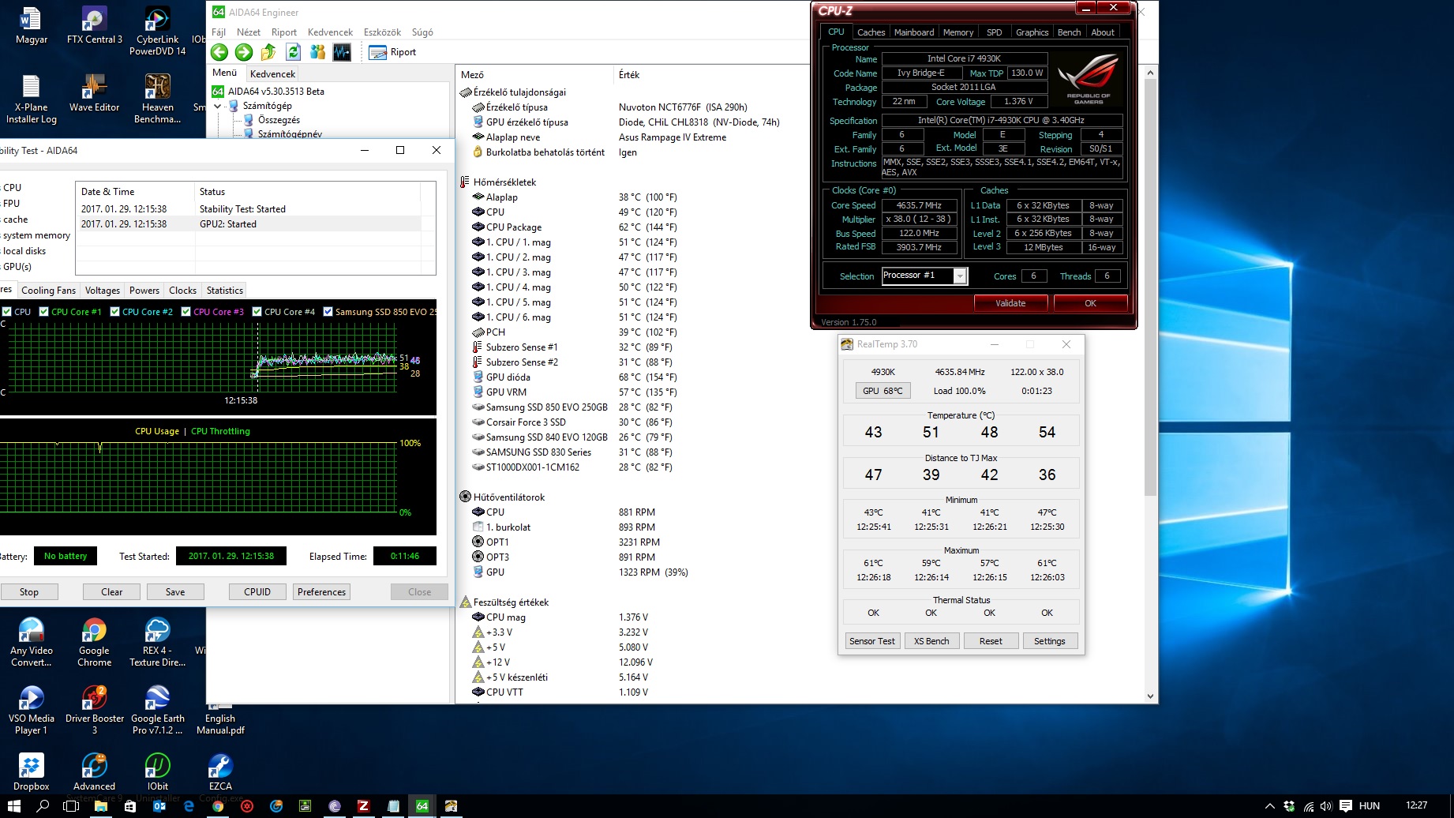Switch to the Mainboard tab in CPU-Z

pyautogui.click(x=914, y=32)
